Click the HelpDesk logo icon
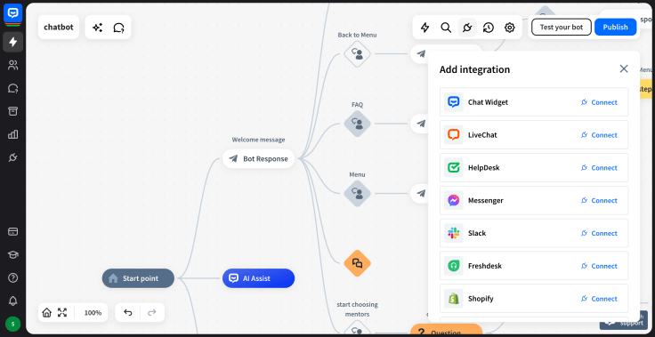 (454, 167)
